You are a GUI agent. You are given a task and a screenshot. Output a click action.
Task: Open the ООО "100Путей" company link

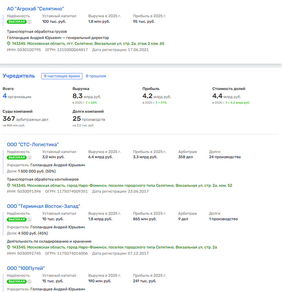[x=26, y=268]
